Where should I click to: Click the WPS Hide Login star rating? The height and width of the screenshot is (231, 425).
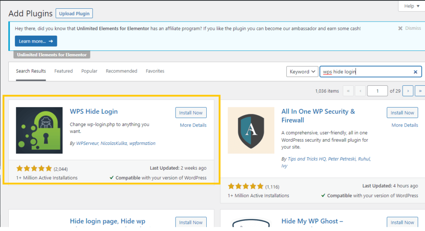(x=34, y=169)
